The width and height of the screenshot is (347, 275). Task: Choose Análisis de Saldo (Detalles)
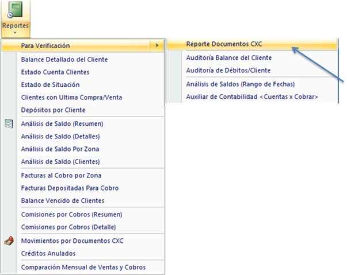tap(60, 137)
